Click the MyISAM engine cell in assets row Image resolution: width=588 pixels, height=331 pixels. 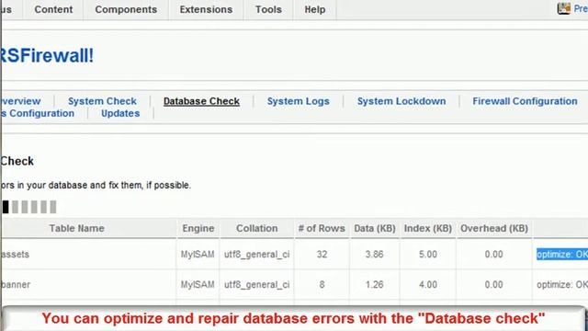(198, 254)
